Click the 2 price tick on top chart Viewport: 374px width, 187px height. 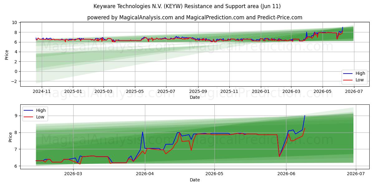16,62
